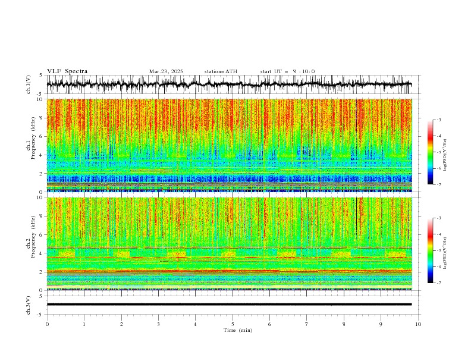Click inside the ch.1 spectrogram panel

[x=229, y=145]
